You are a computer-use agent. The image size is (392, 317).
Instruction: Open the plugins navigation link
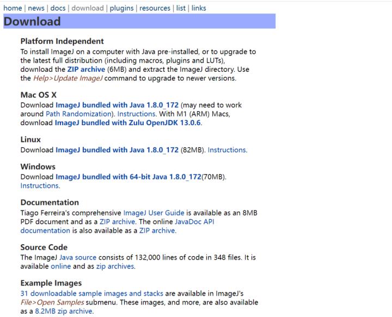(x=121, y=8)
